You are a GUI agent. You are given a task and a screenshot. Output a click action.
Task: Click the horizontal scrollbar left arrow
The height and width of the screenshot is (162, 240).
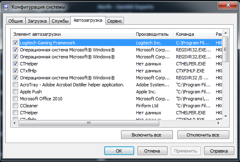(x=14, y=123)
